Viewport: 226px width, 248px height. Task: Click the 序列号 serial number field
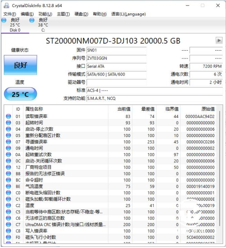coord(116,58)
